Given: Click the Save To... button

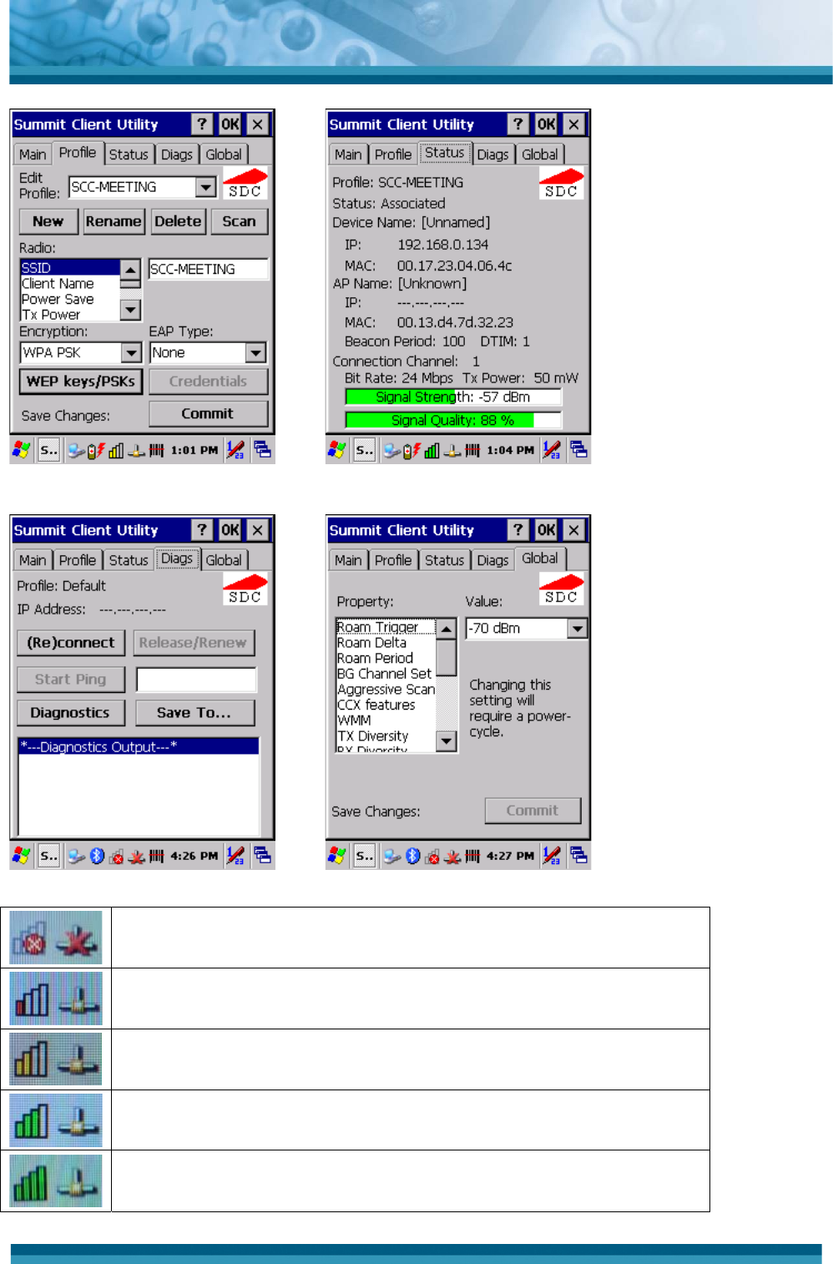Looking at the screenshot, I should coord(194,713).
